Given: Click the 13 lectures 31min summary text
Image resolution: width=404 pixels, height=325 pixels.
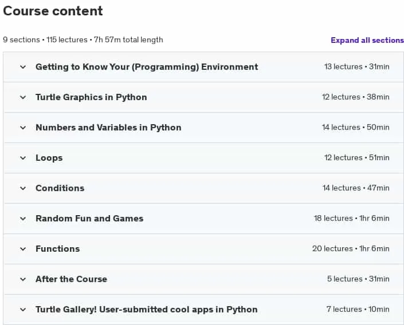Looking at the screenshot, I should [357, 66].
